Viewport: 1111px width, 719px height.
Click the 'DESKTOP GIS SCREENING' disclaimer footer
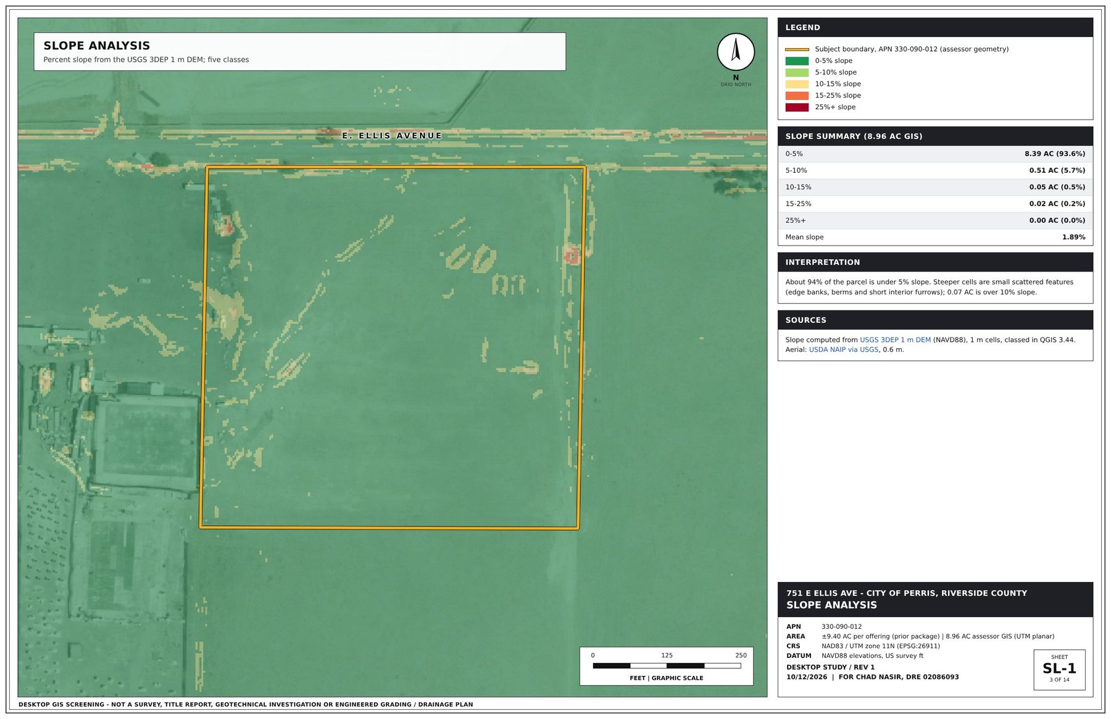(x=246, y=704)
